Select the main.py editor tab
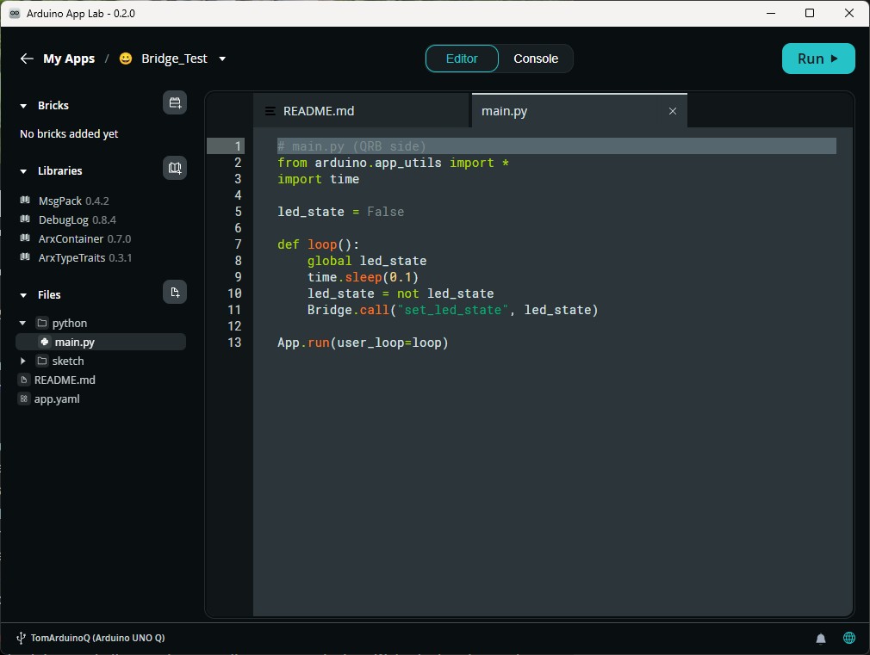This screenshot has width=870, height=655. (x=505, y=110)
